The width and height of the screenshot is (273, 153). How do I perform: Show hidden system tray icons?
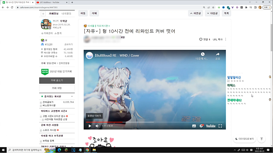[235, 150]
